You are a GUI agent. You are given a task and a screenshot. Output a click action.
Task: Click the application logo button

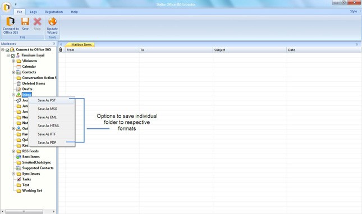tap(6, 7)
